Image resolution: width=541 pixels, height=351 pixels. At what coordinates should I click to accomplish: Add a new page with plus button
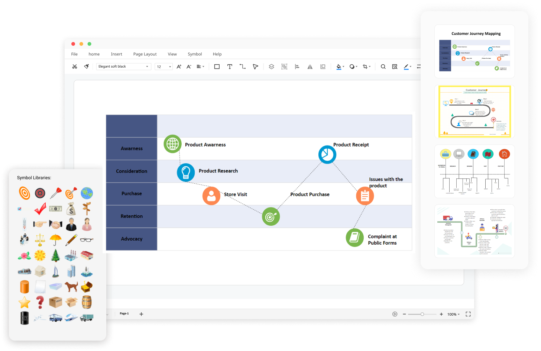pyautogui.click(x=141, y=314)
